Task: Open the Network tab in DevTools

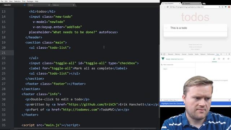Action: (x=203, y=54)
